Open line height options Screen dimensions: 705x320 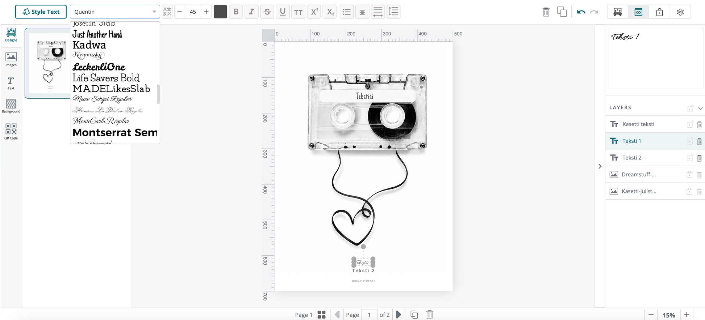[x=393, y=12]
